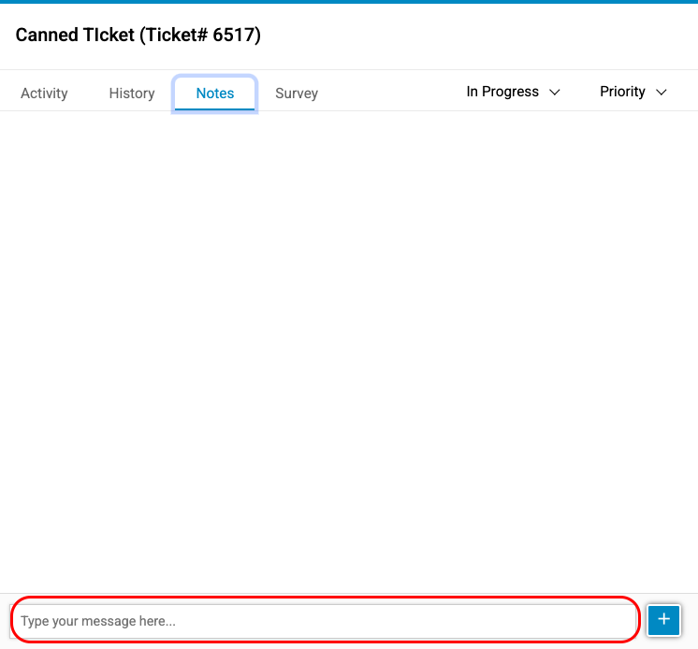The width and height of the screenshot is (698, 649).
Task: Open the History tab
Action: (x=132, y=94)
